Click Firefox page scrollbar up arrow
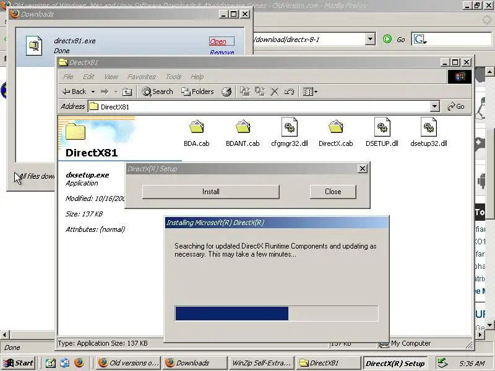 [x=489, y=72]
